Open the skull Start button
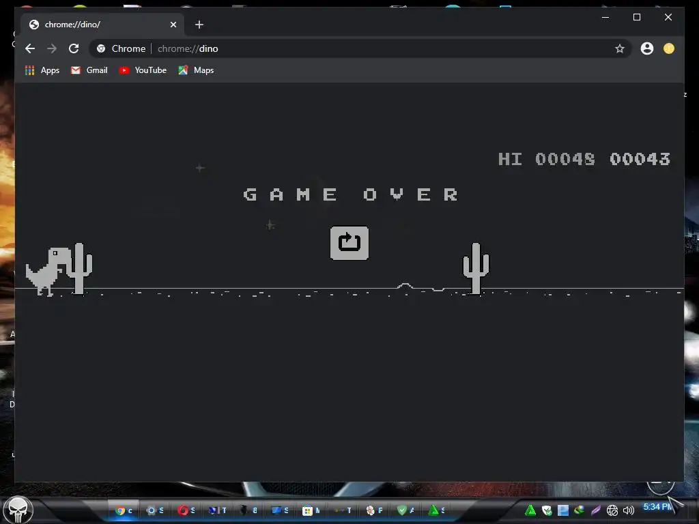The height and width of the screenshot is (524, 699). (18, 510)
